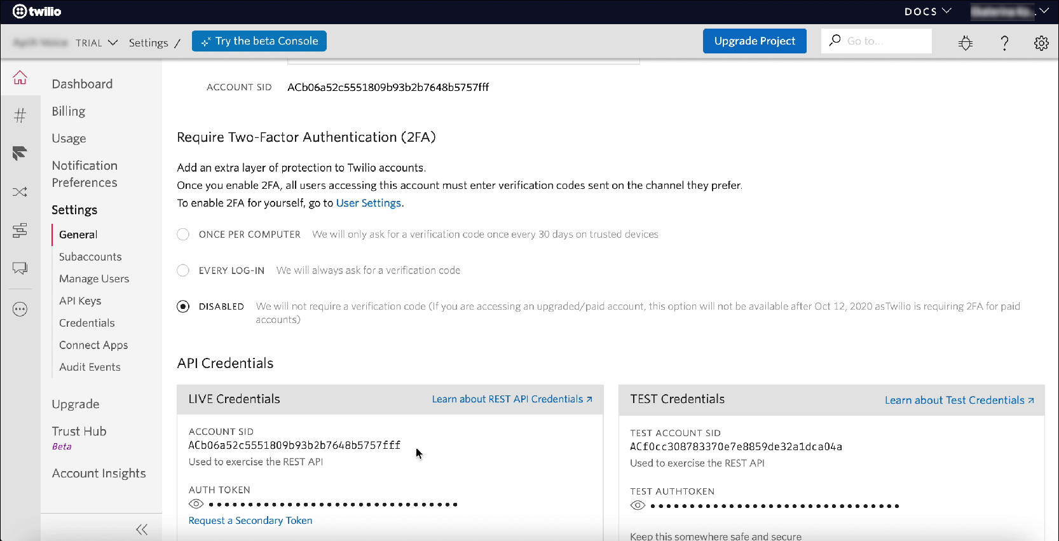Go to Subaccounts settings

coord(90,257)
